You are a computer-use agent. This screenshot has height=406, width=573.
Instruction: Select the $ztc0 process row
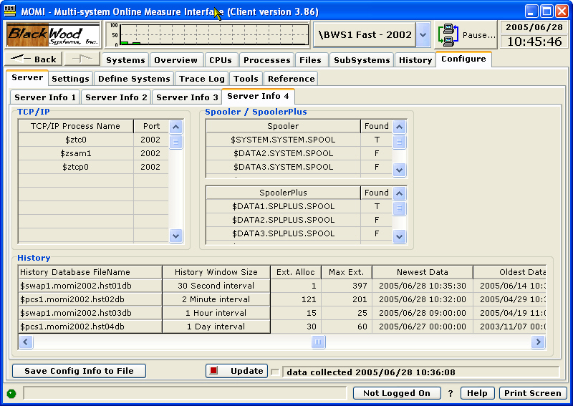(94, 140)
